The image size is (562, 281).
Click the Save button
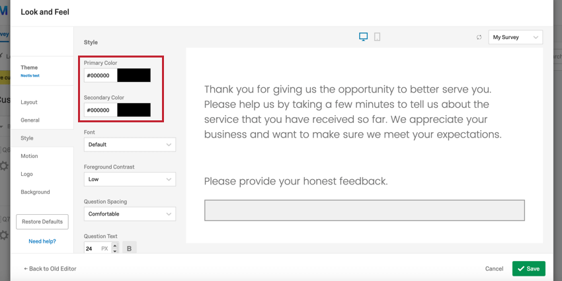[x=528, y=268]
